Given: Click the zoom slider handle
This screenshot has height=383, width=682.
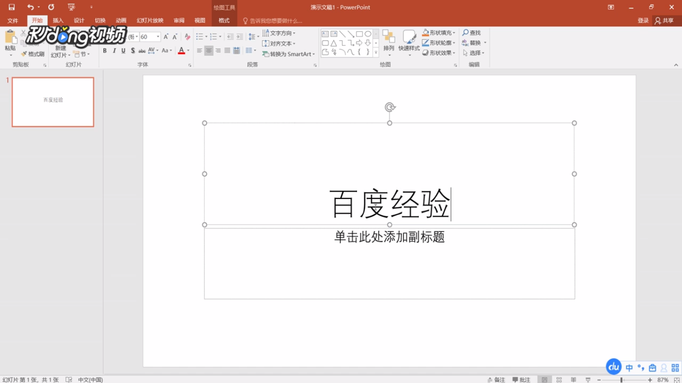Looking at the screenshot, I should coord(622,380).
